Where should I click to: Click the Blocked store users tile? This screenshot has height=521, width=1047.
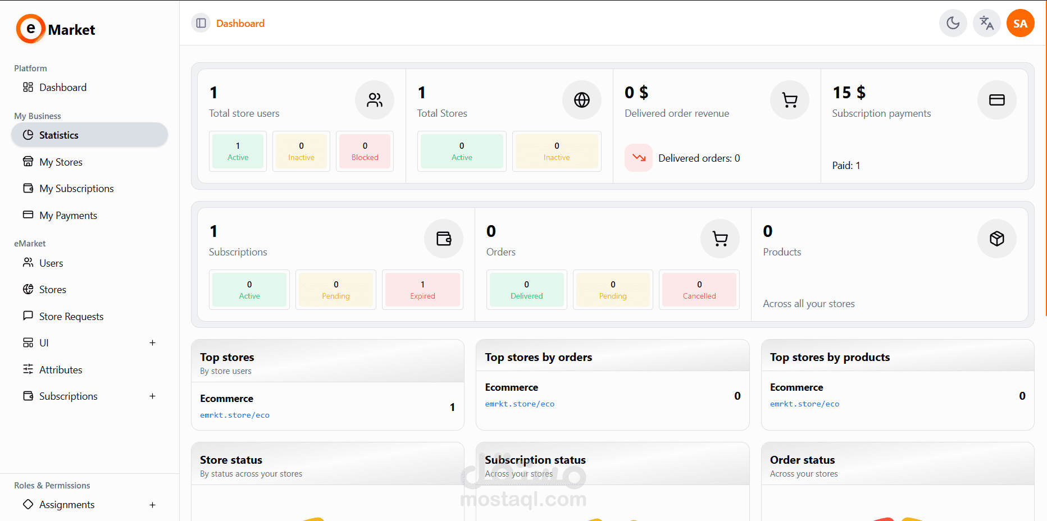(365, 151)
